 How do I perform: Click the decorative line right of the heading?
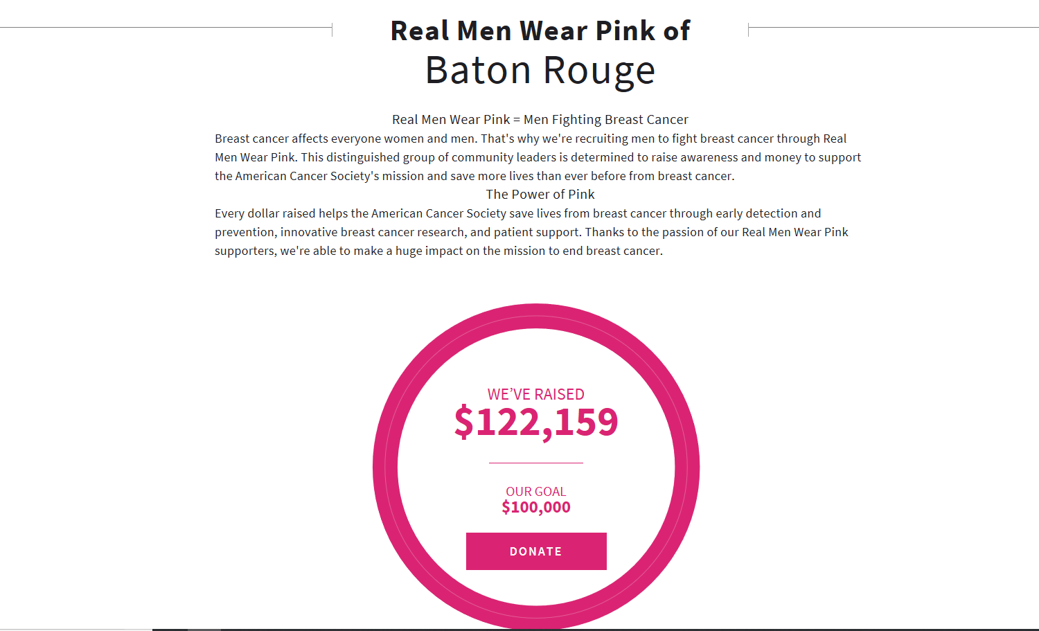(x=894, y=28)
